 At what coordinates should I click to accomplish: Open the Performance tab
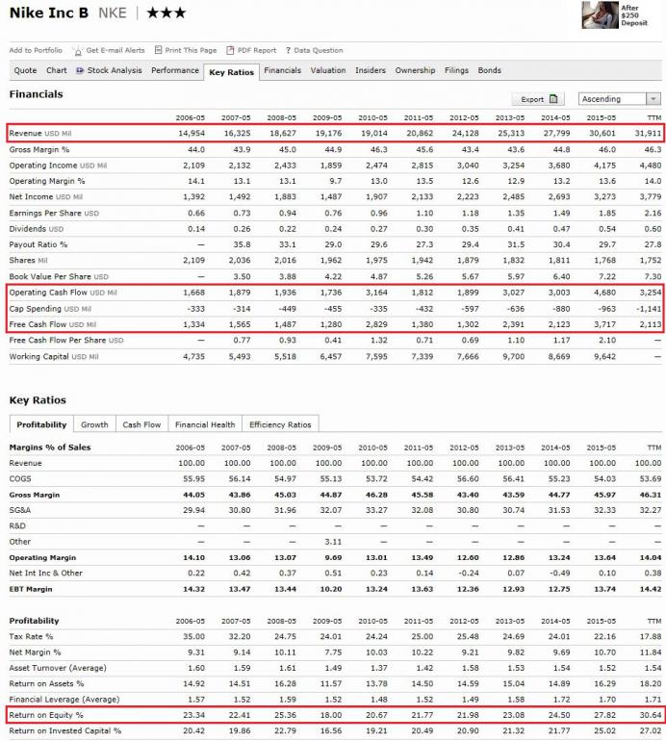pyautogui.click(x=175, y=70)
